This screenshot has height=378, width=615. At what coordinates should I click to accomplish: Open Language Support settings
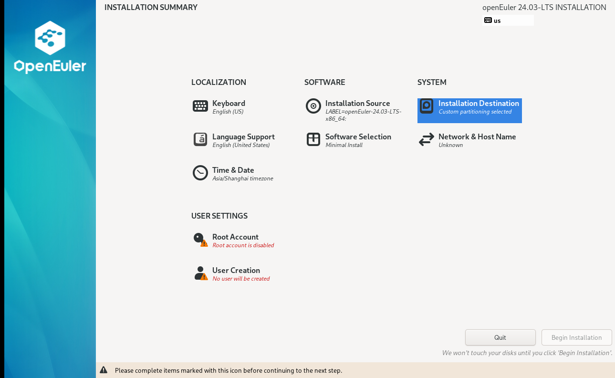pyautogui.click(x=234, y=140)
